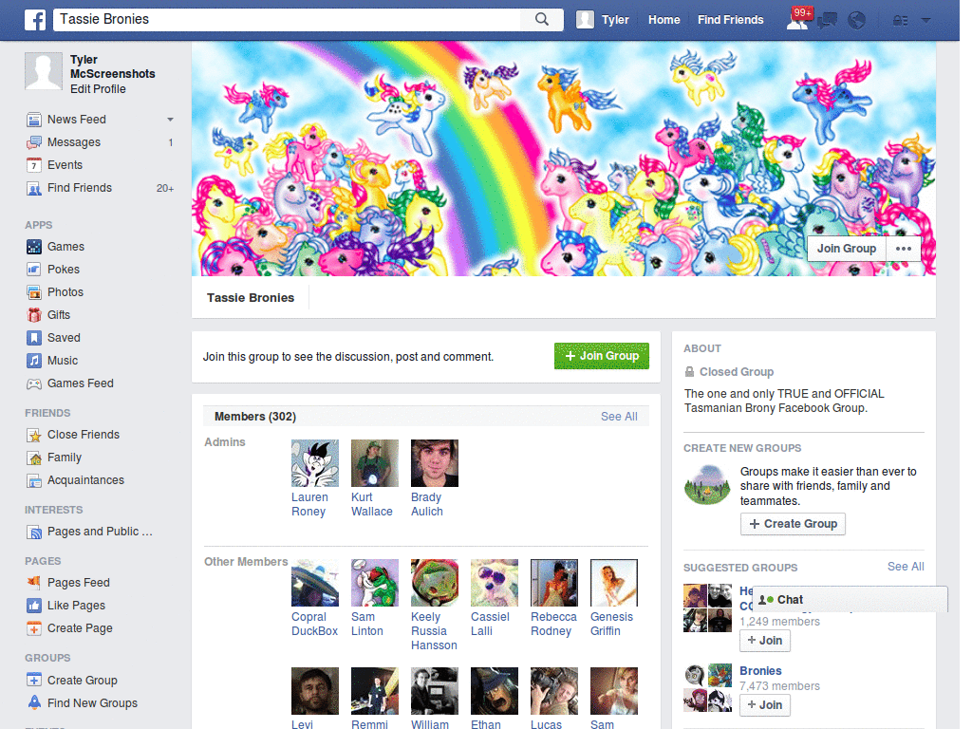Click Join Group on the cover photo
Screen dimensions: 972x729
pyautogui.click(x=846, y=249)
